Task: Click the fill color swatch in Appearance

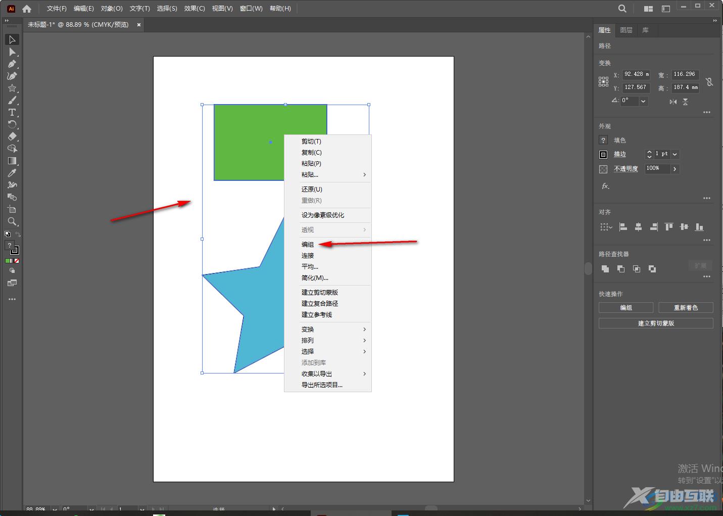Action: (603, 140)
